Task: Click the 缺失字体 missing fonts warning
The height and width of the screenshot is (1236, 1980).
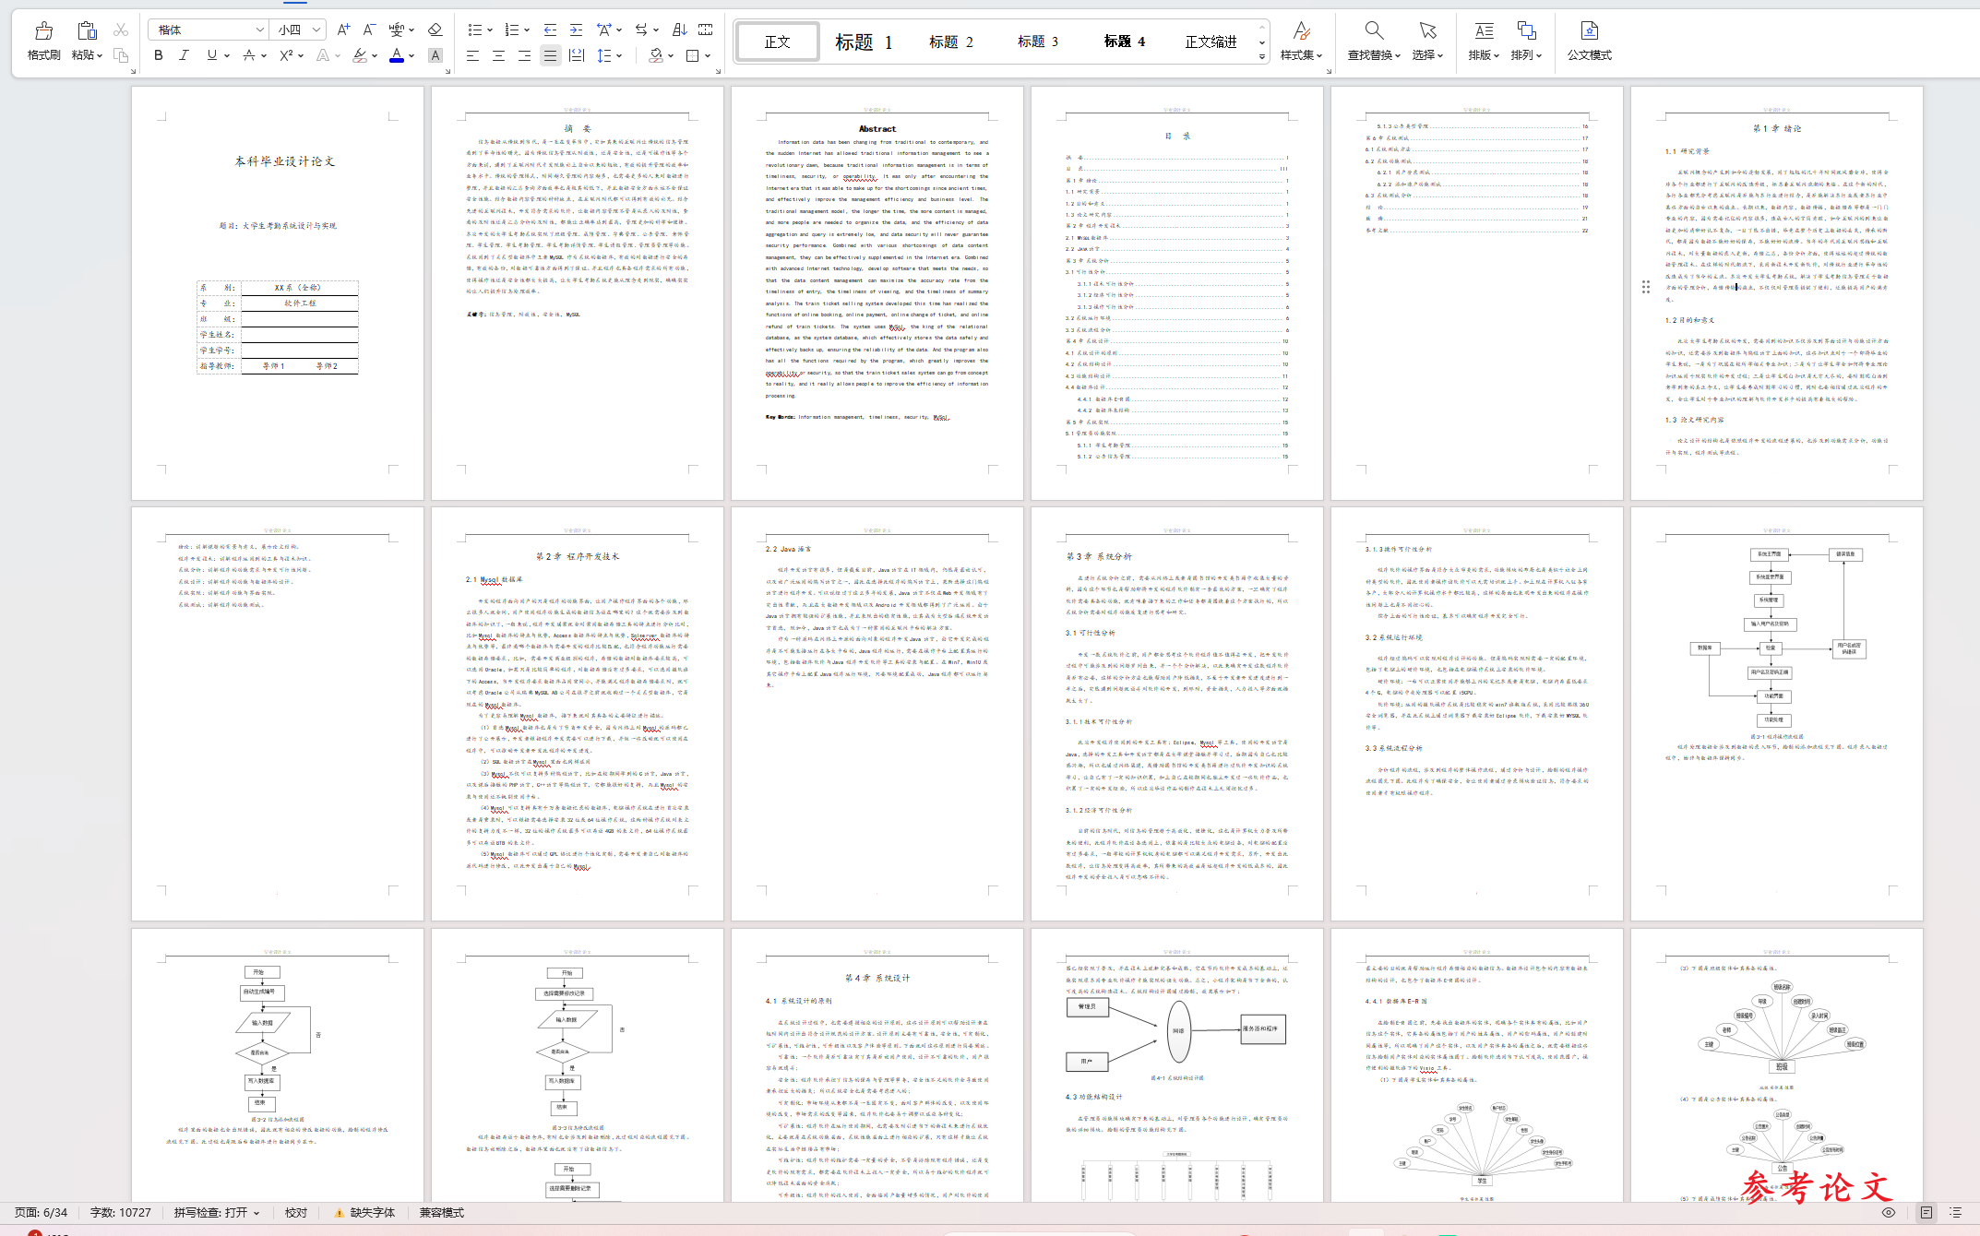Action: pos(364,1213)
